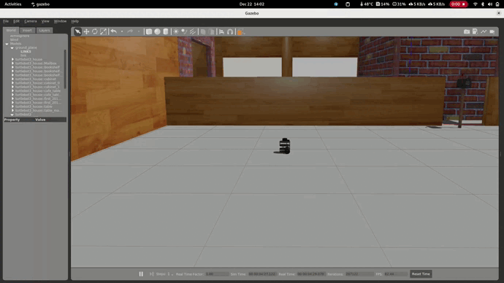Open the log data recorder icon
Image resolution: width=504 pixels, height=283 pixels.
(475, 31)
